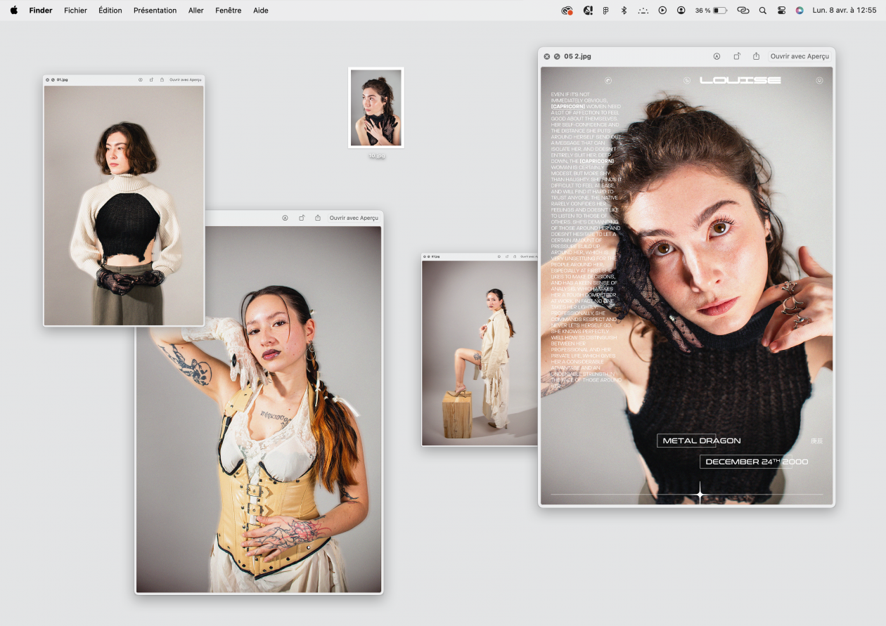Rotate the 01.jpg preview image

click(151, 80)
